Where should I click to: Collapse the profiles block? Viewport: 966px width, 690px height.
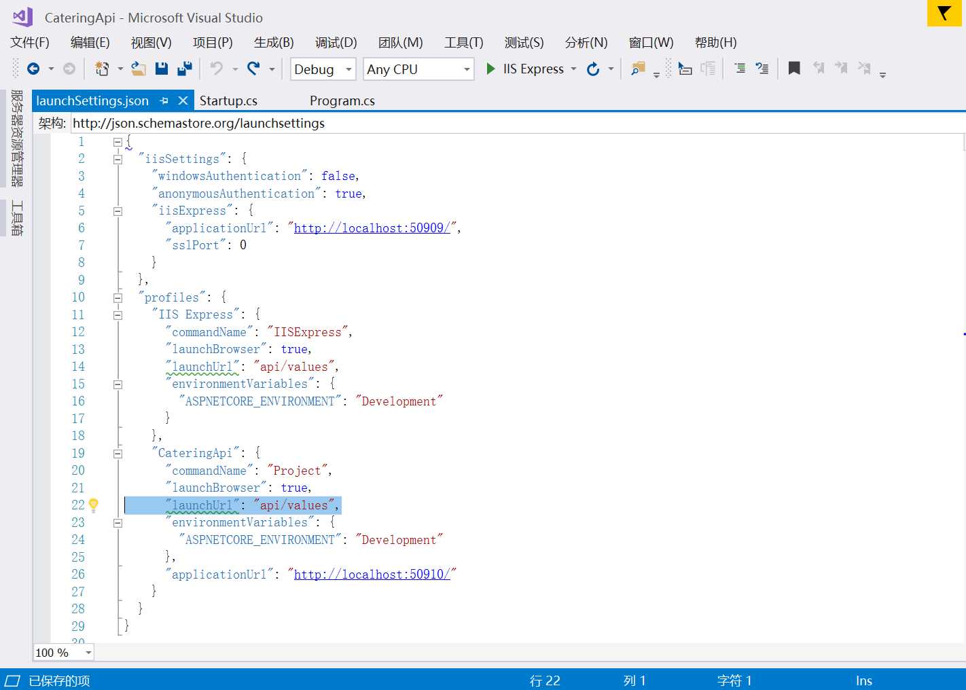118,297
